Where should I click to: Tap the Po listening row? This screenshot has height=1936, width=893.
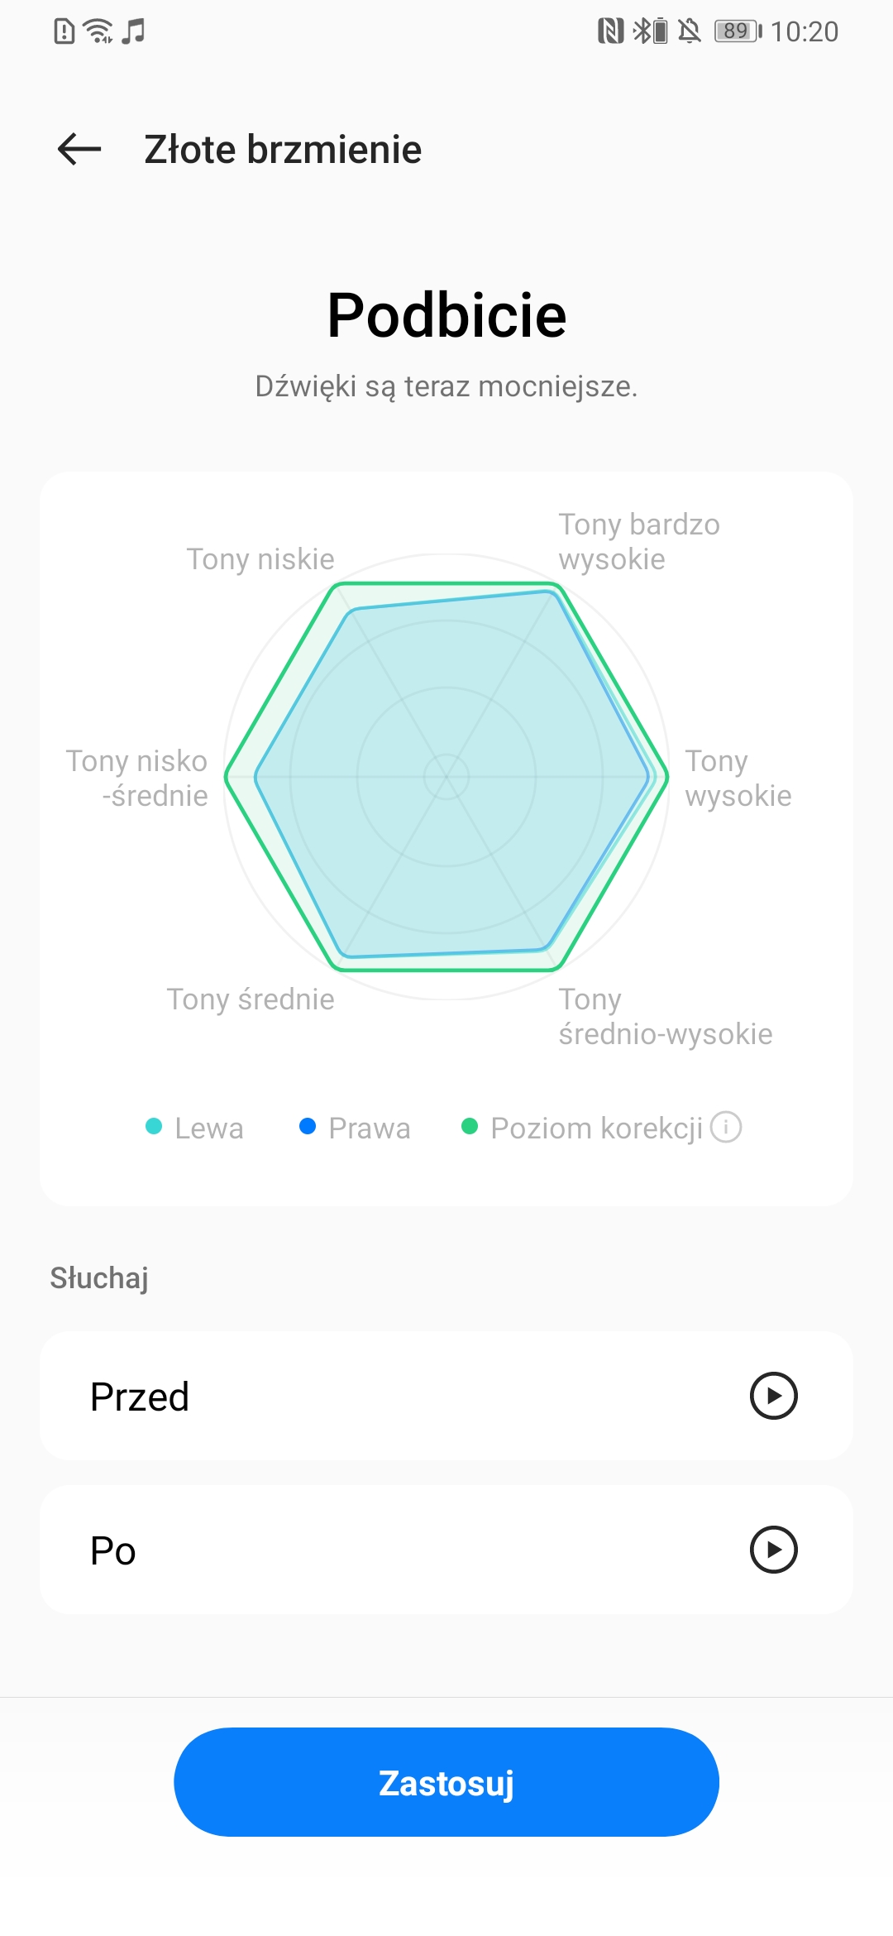(x=446, y=1550)
